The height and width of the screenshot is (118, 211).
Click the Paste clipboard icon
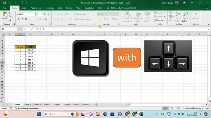click(x=5, y=14)
